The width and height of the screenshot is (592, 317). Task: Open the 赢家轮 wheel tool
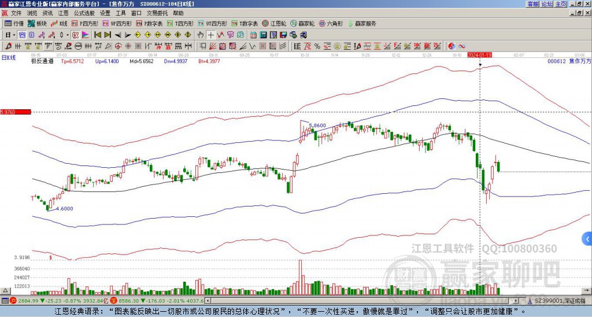coord(302,23)
